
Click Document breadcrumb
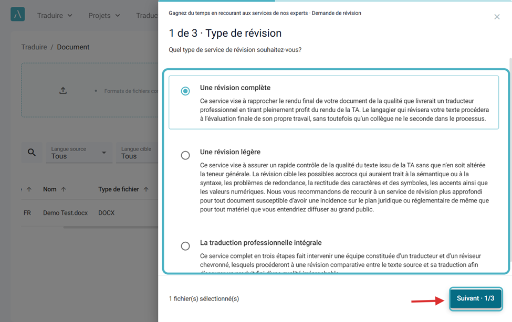[x=73, y=47]
